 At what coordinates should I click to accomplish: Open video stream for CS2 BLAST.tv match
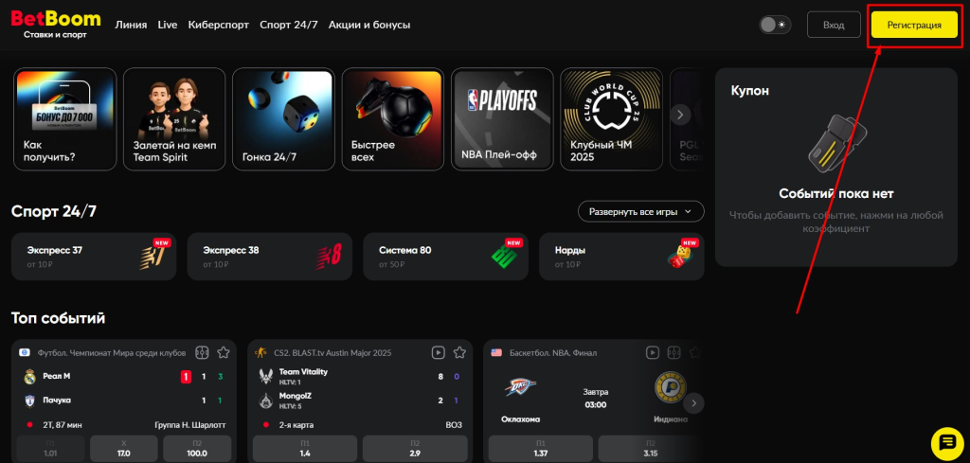[x=438, y=353]
